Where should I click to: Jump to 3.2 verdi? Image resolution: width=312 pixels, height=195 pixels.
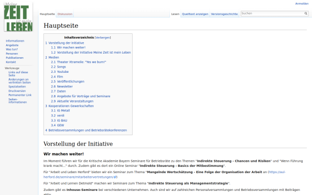(x=58, y=115)
